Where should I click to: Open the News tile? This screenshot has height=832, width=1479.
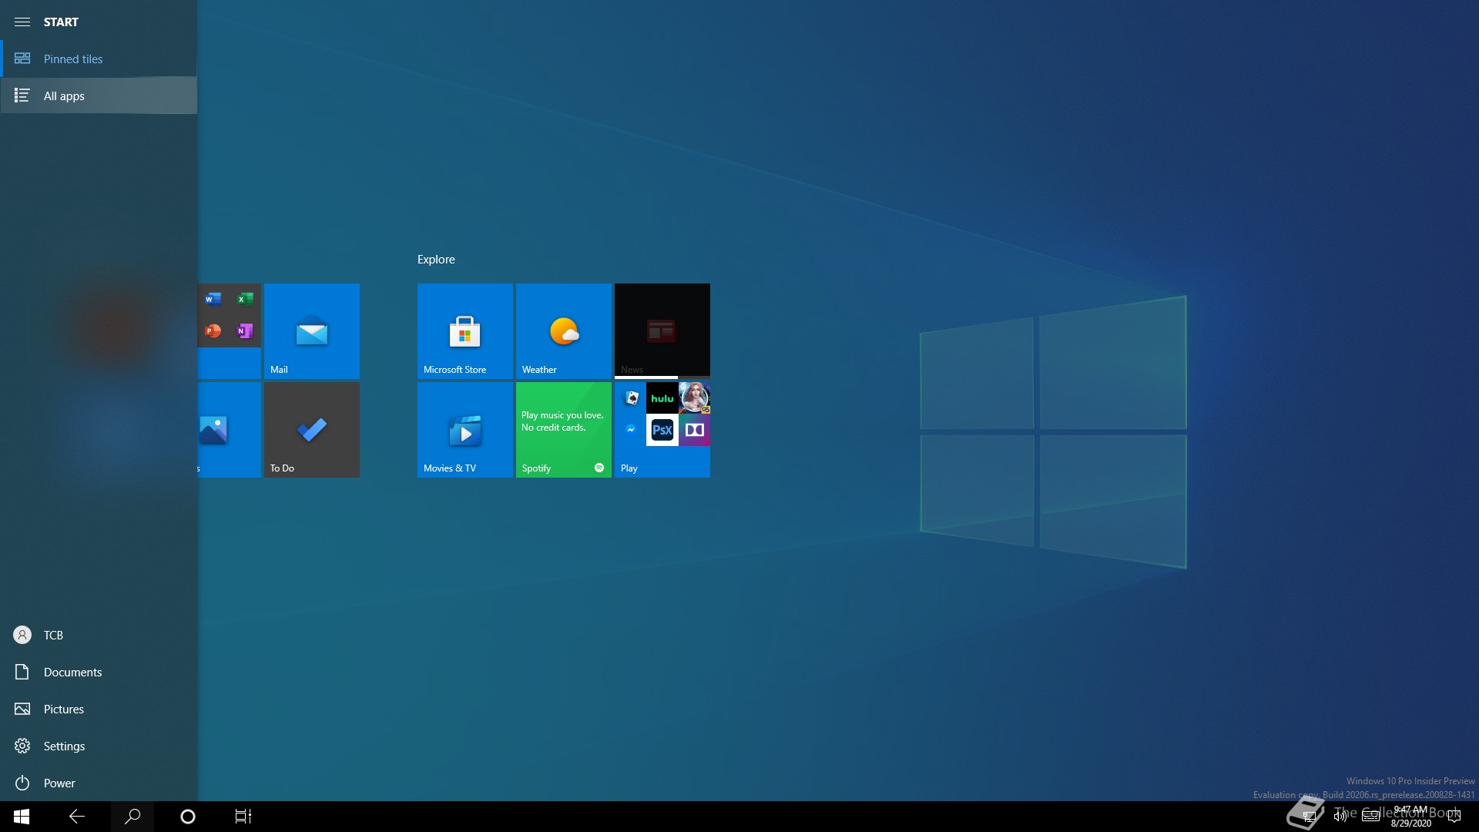point(662,331)
